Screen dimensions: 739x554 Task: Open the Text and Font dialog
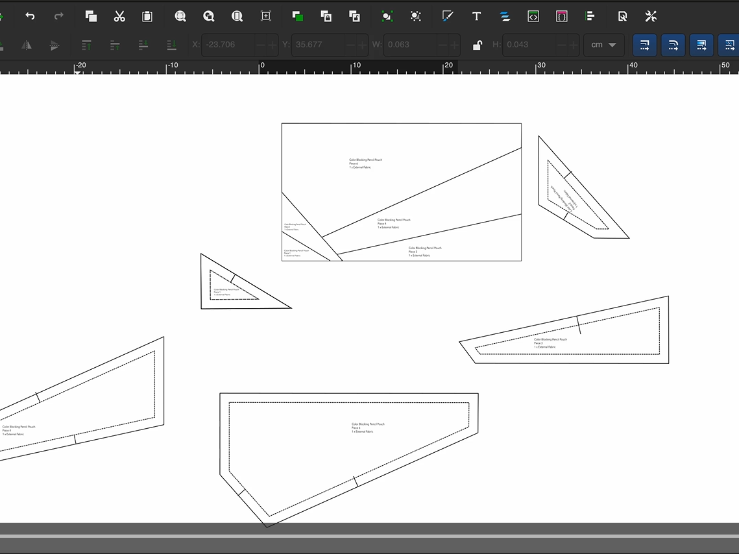476,16
